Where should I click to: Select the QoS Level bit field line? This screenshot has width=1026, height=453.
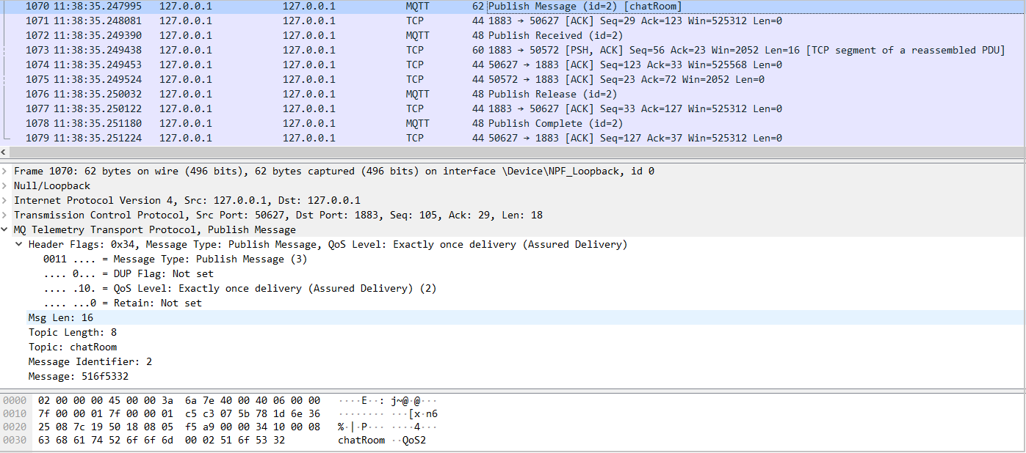[239, 288]
